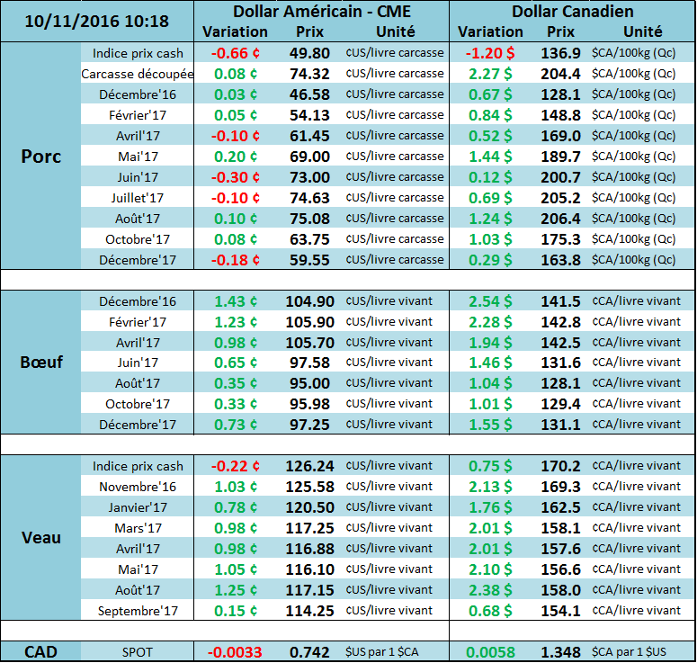
Task: Select the Novembre'16 row label
Action: pos(138,488)
